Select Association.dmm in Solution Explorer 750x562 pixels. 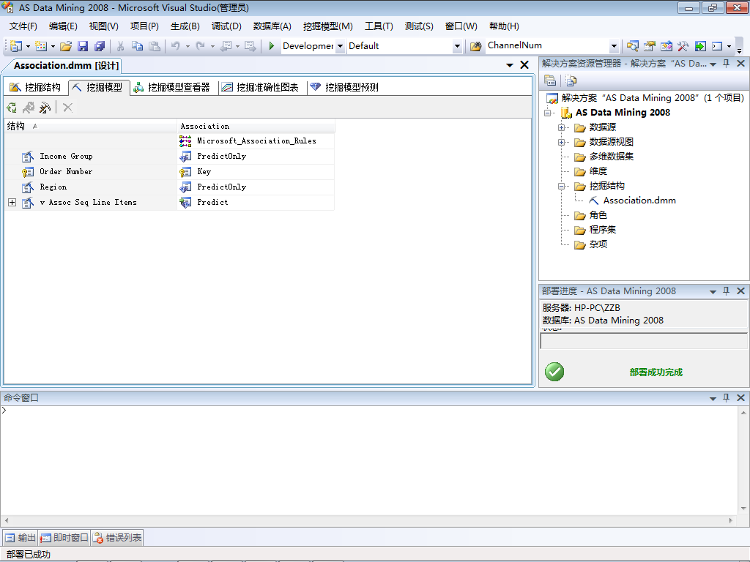pyautogui.click(x=639, y=201)
